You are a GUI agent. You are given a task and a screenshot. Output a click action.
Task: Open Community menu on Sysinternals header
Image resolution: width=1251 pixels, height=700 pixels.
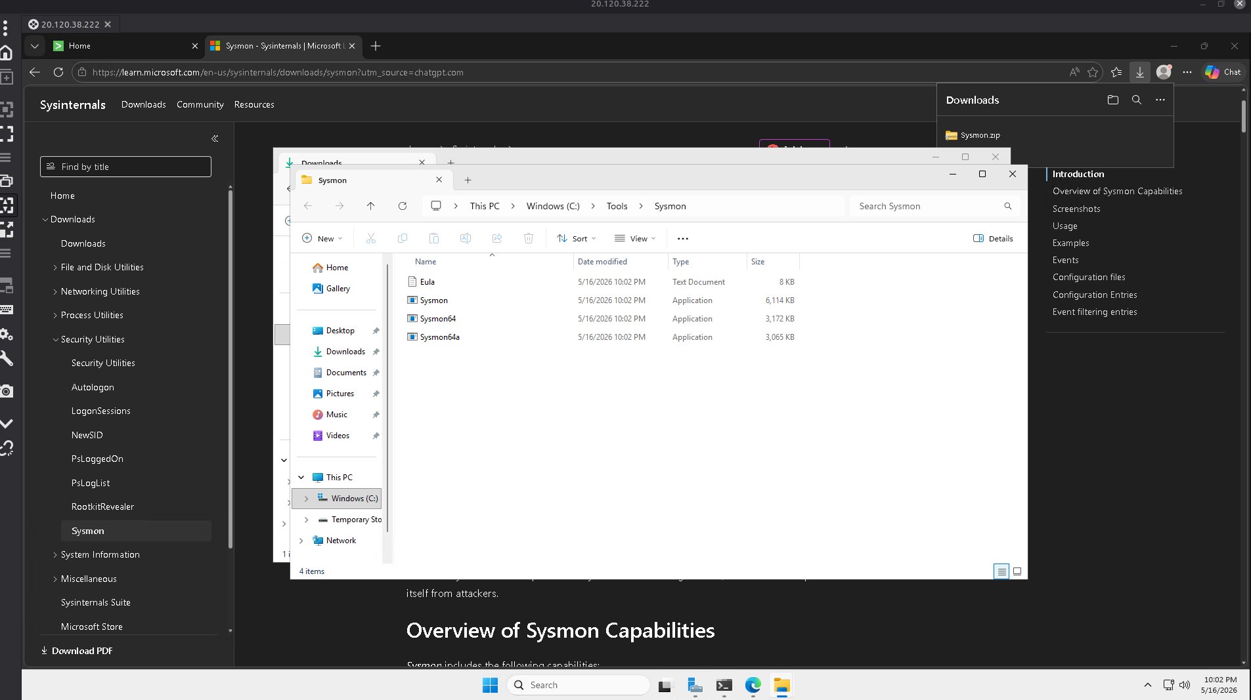[200, 104]
